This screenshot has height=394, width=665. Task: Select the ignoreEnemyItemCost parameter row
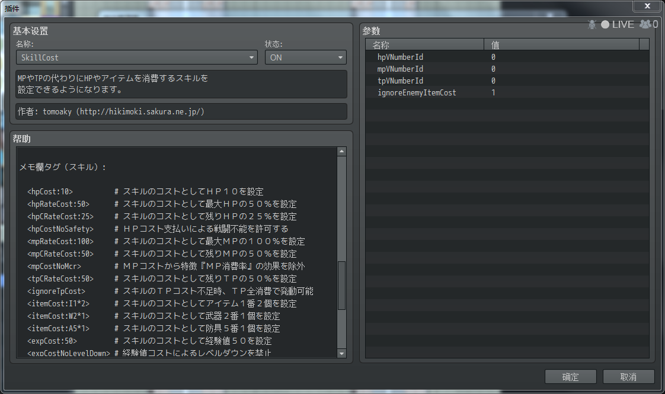coord(507,92)
